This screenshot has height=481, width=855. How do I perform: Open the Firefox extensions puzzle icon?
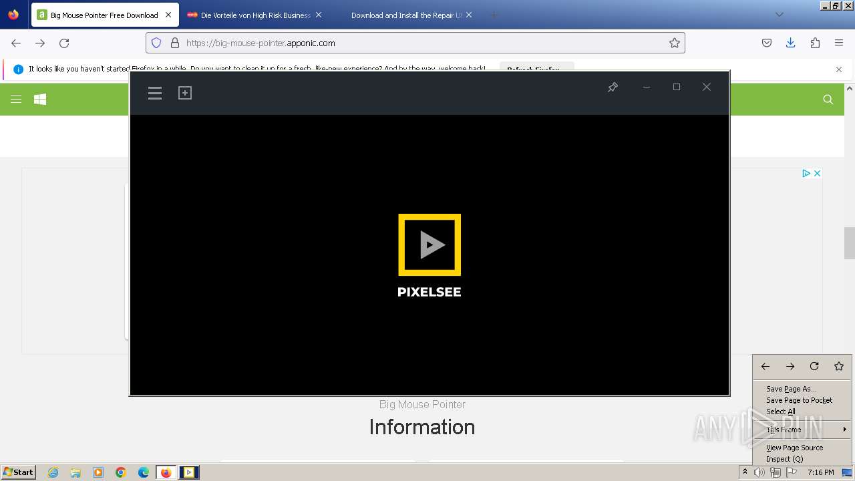[815, 43]
